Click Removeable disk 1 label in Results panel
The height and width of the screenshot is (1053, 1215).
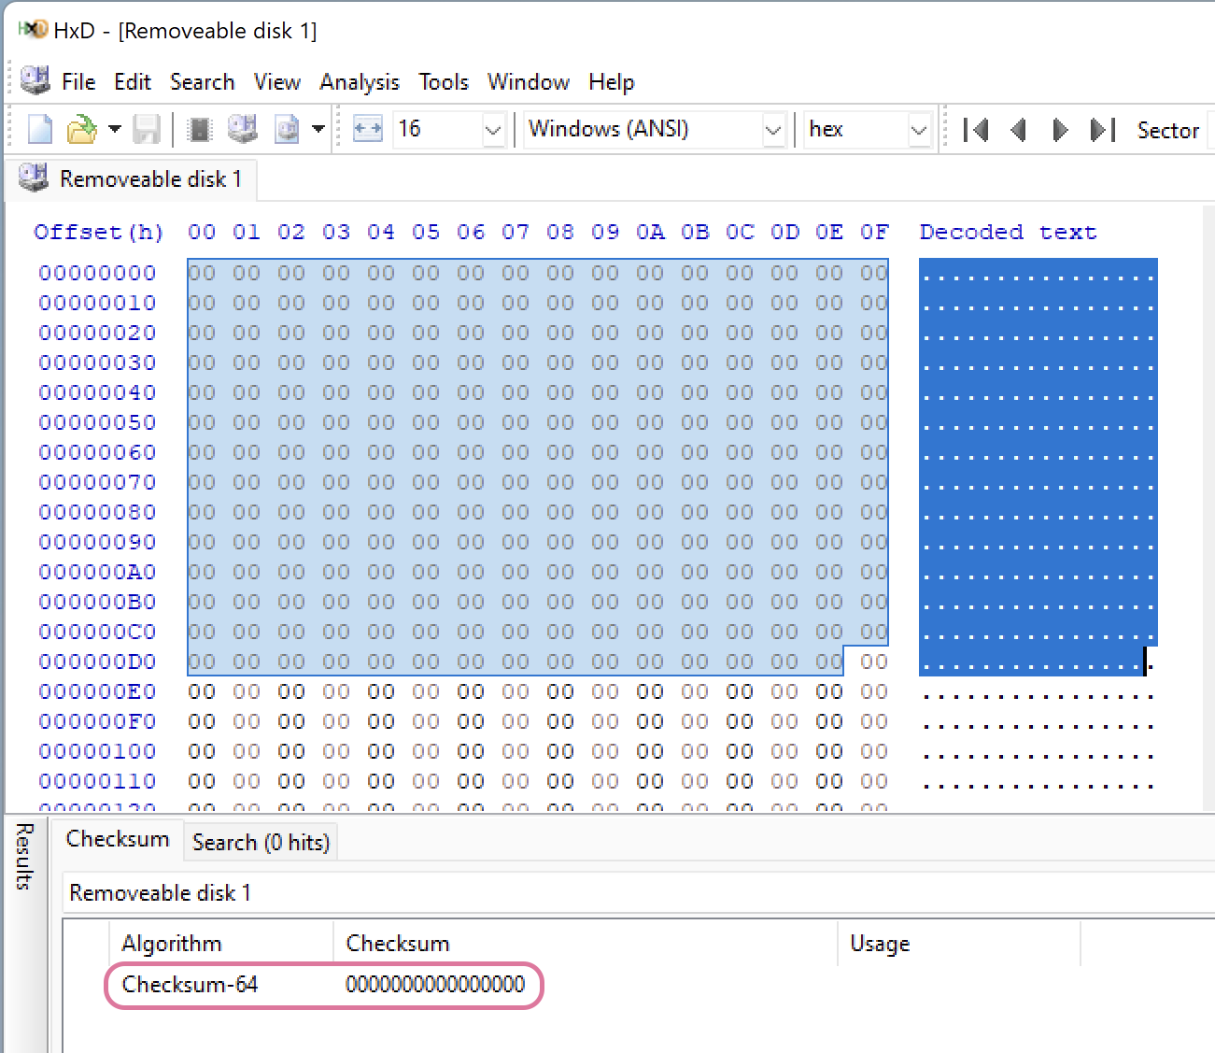pyautogui.click(x=160, y=893)
